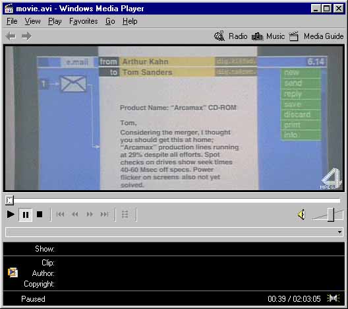Click the Preview playlist icon
Image resolution: width=348 pixels, height=309 pixels.
[125, 215]
